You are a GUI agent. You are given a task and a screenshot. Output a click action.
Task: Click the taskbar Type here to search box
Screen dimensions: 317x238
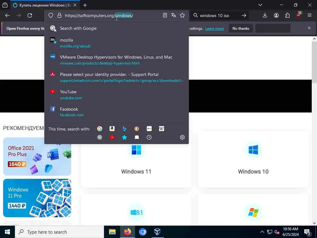pyautogui.click(x=59, y=232)
